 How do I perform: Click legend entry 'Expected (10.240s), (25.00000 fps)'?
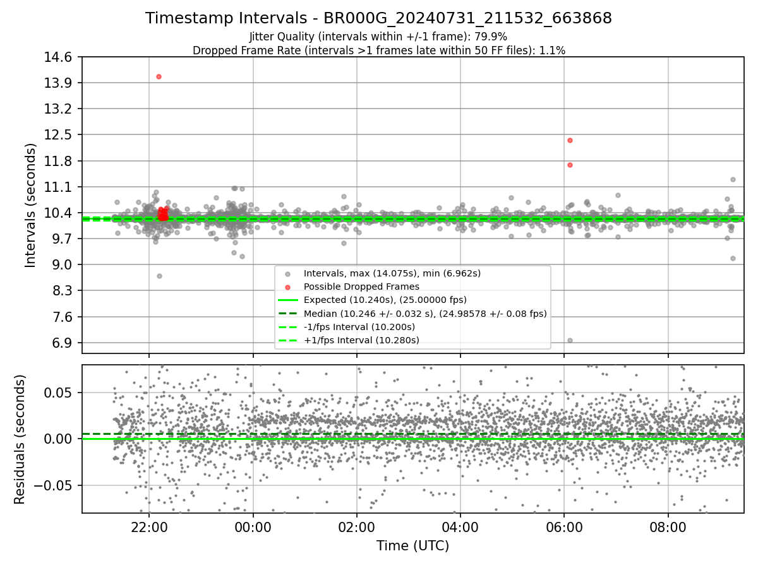point(385,300)
